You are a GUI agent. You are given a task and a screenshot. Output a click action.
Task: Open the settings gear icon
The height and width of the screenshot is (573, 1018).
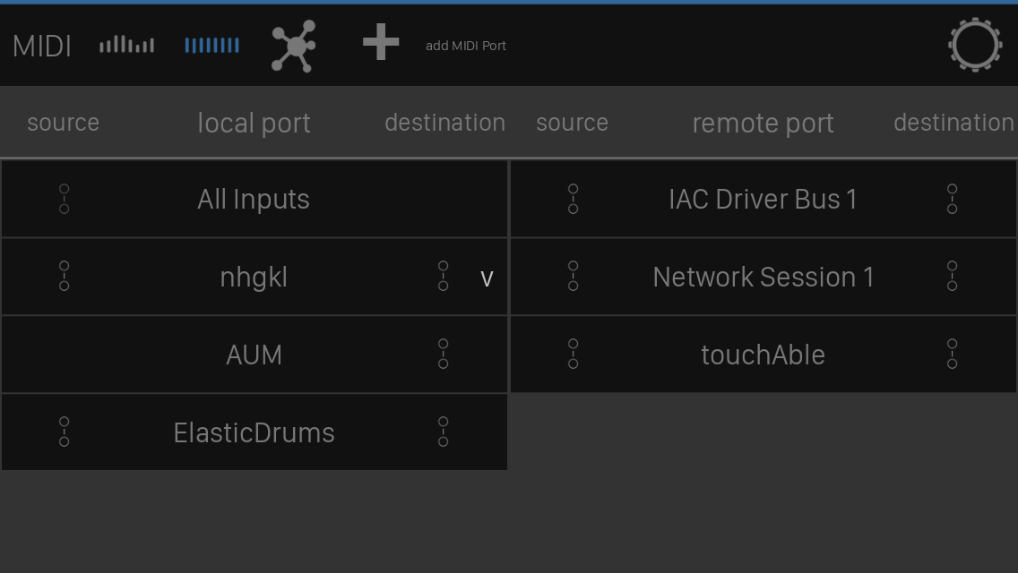coord(974,45)
